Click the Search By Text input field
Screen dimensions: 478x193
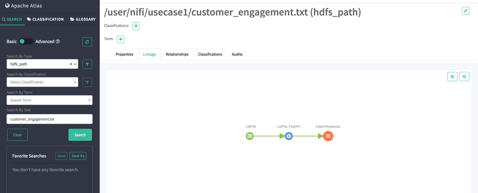pos(49,119)
